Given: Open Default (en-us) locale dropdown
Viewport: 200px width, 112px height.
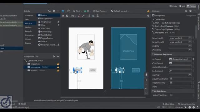Looking at the screenshot, I should coord(120,11).
